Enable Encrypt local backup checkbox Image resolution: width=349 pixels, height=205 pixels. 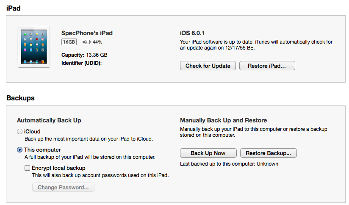click(28, 168)
